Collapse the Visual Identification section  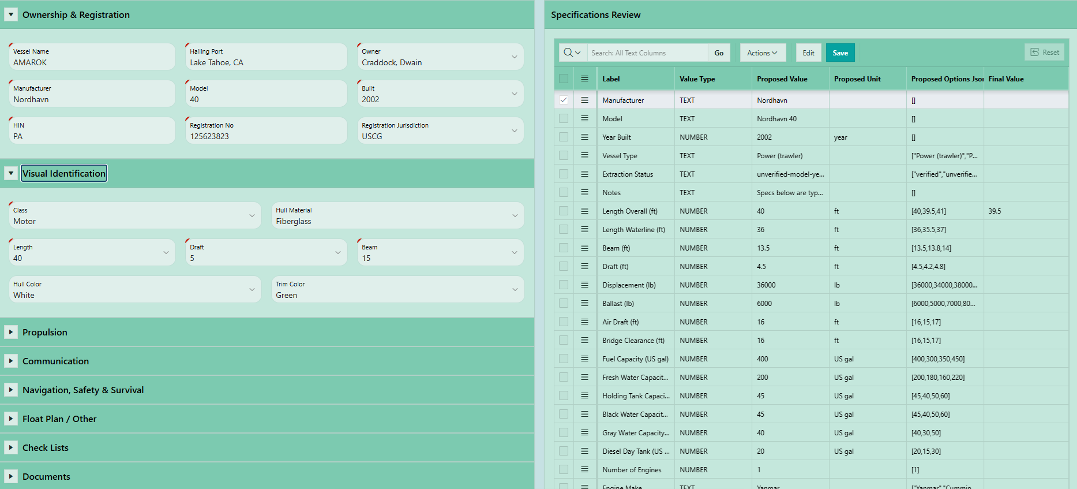tap(10, 173)
